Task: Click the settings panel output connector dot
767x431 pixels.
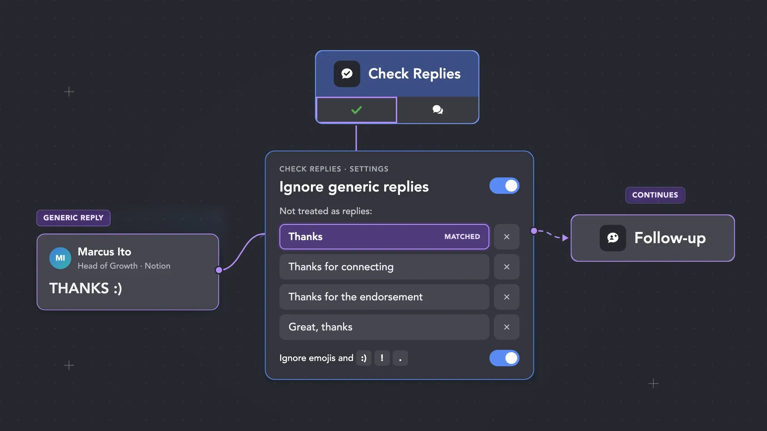Action: coord(534,231)
